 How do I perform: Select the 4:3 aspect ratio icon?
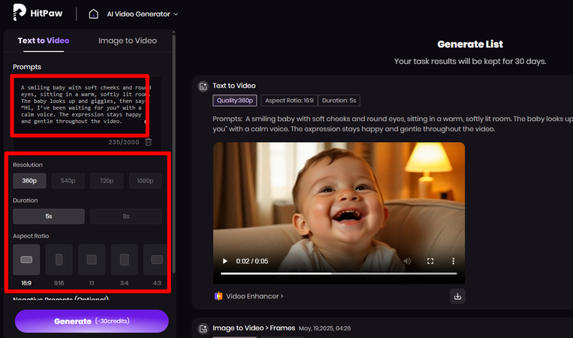click(x=156, y=259)
